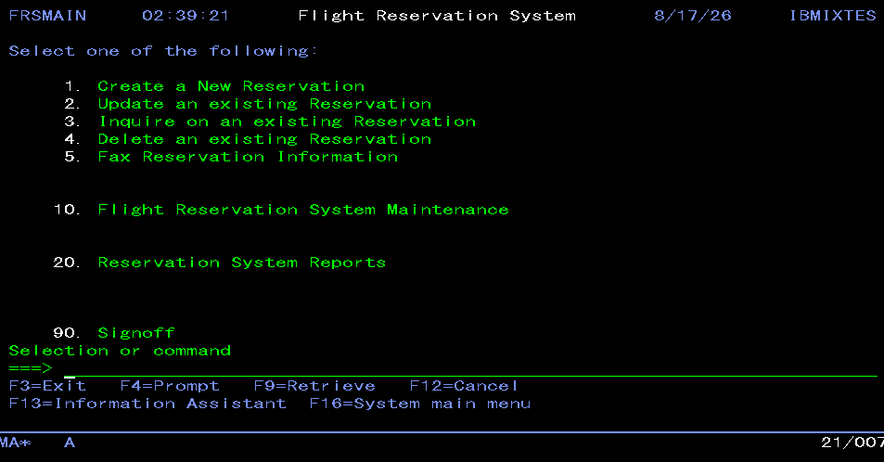Select option 1 Create a New Reservation
This screenshot has width=884, height=462.
[231, 86]
